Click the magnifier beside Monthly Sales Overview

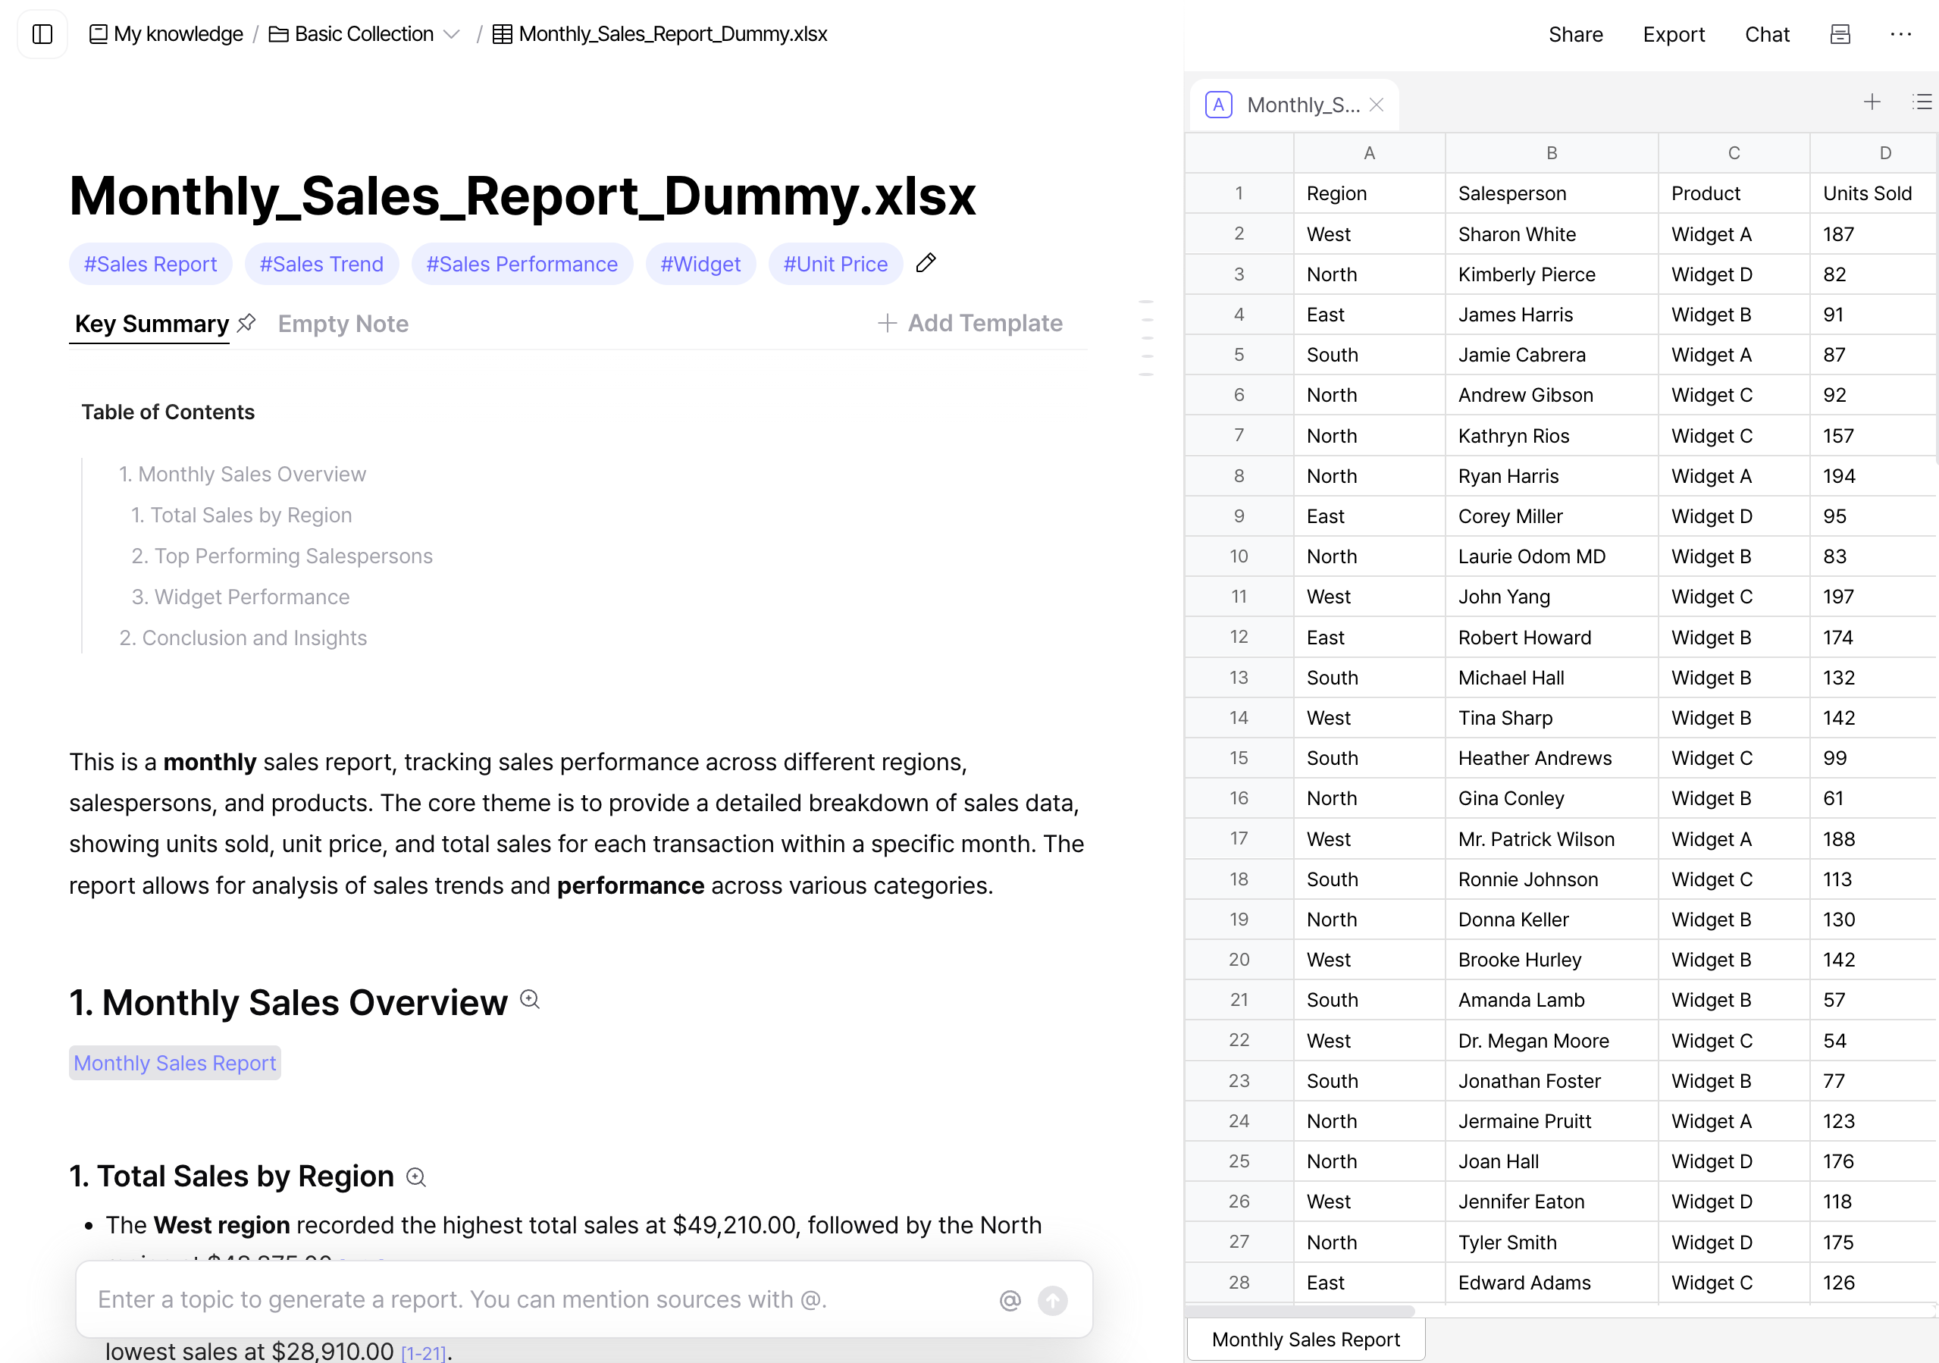pos(530,1000)
